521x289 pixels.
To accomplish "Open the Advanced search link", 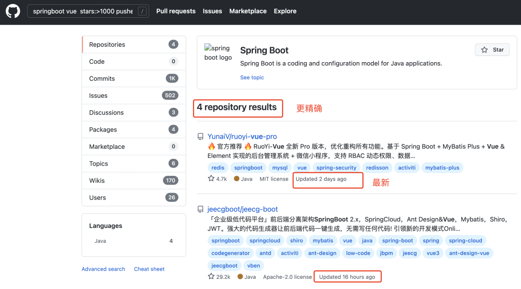I will tap(103, 269).
